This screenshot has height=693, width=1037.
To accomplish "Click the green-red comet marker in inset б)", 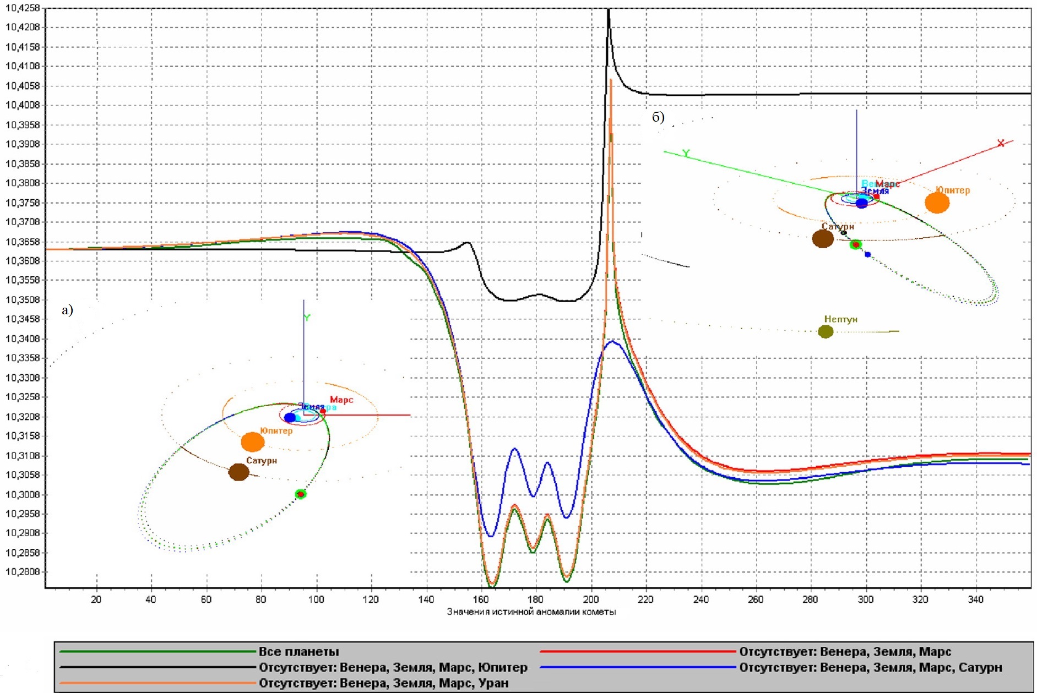I will click(855, 244).
